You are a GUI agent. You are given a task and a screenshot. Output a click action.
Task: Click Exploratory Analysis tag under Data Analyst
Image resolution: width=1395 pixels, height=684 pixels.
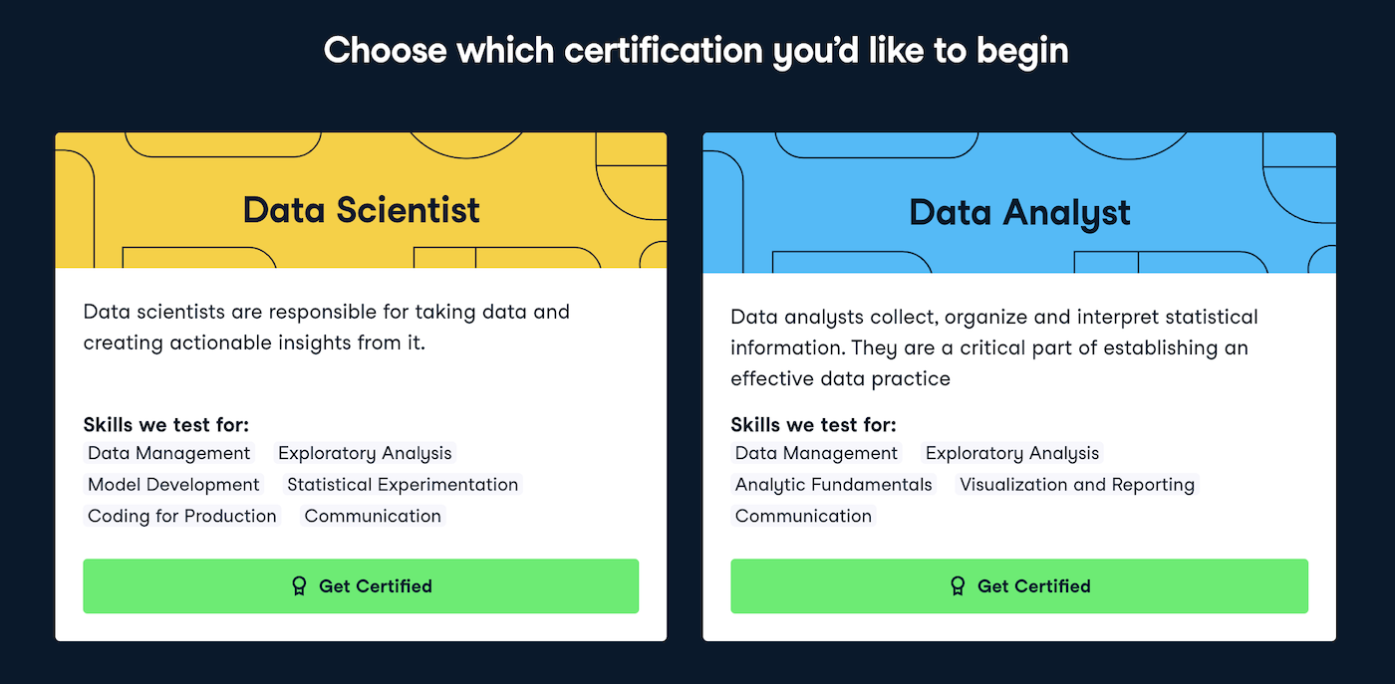tap(1012, 453)
